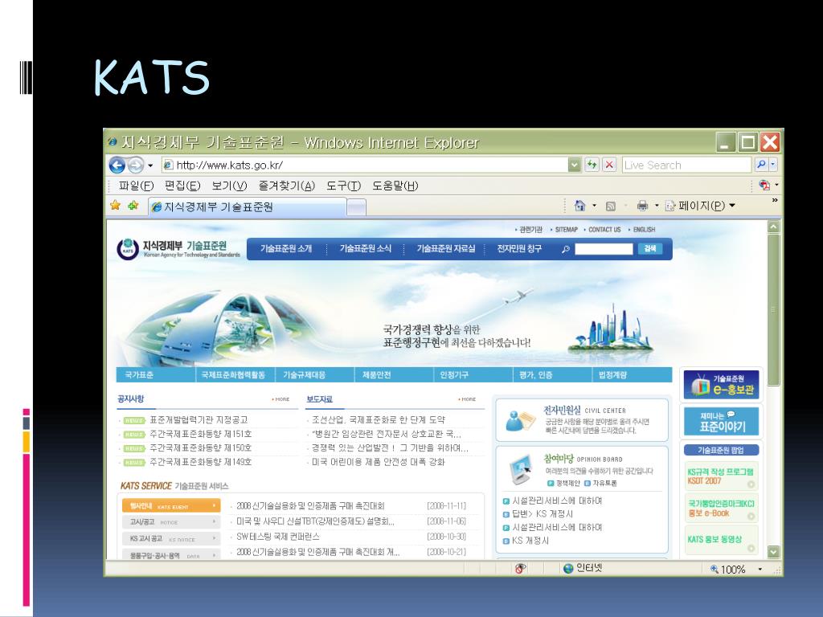The image size is (823, 617).
Task: Open the 편집(E) menu
Action: pyautogui.click(x=182, y=186)
